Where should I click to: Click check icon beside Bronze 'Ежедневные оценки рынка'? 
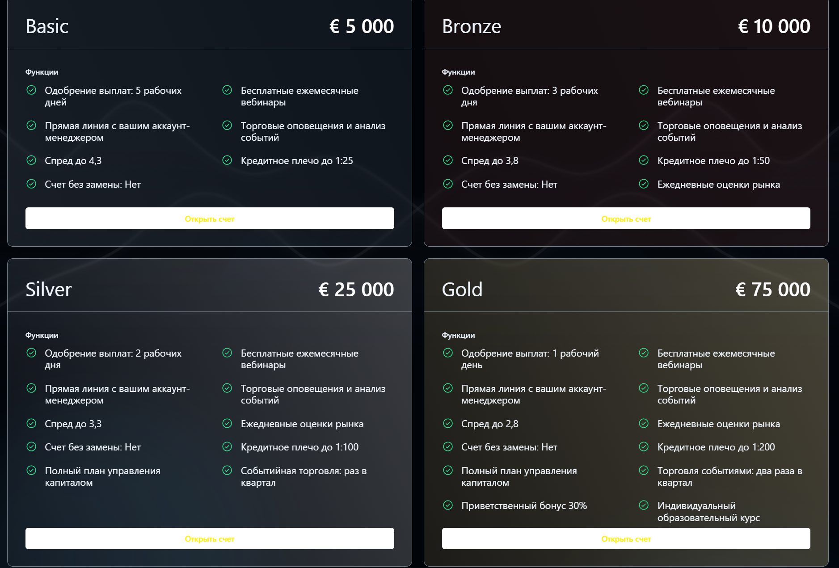[644, 184]
